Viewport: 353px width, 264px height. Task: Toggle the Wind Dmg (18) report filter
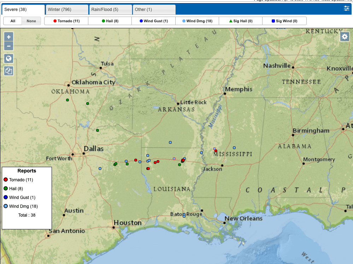(197, 21)
